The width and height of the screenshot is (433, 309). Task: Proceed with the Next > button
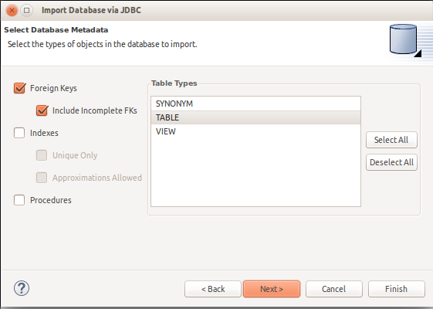(x=272, y=289)
